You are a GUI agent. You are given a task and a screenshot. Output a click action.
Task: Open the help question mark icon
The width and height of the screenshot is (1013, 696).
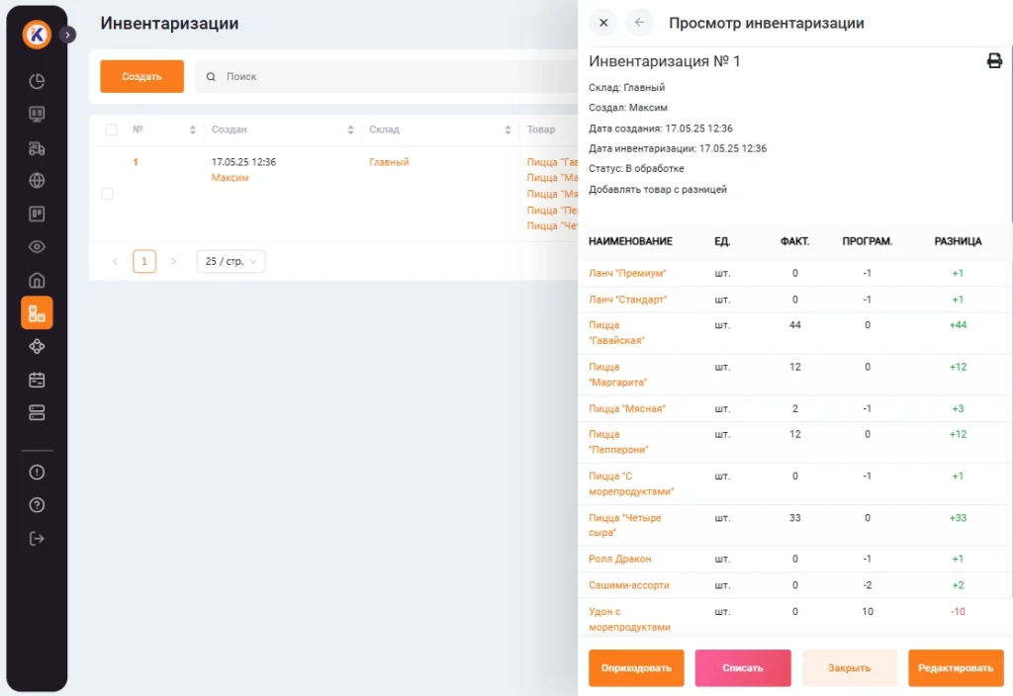37,505
